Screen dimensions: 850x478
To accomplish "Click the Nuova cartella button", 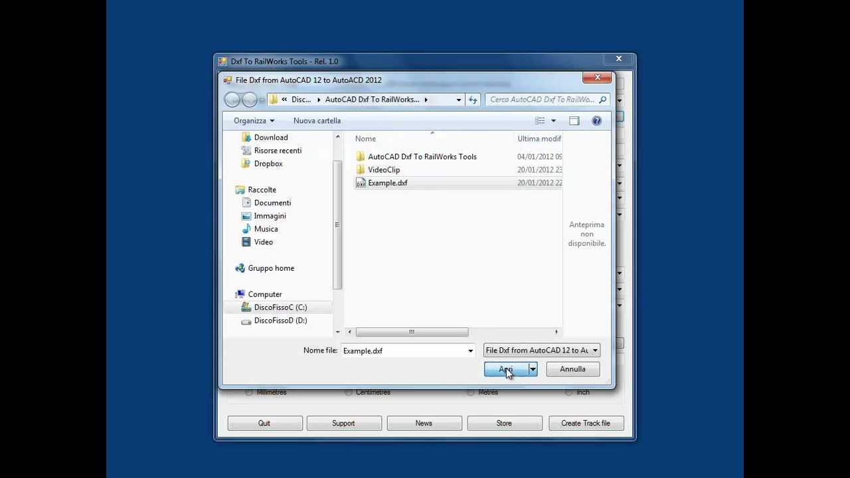I will pyautogui.click(x=317, y=121).
